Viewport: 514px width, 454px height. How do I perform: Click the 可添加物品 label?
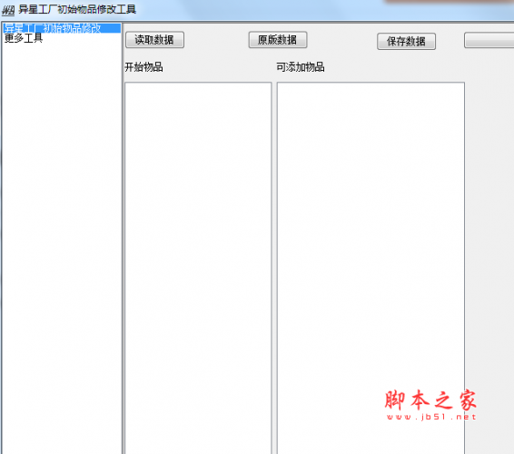[301, 67]
